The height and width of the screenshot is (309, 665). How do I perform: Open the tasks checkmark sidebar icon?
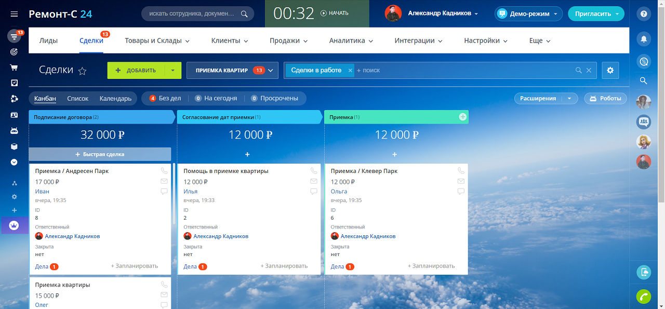14,83
